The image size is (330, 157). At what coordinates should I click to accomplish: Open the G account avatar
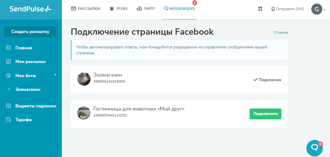tap(317, 9)
